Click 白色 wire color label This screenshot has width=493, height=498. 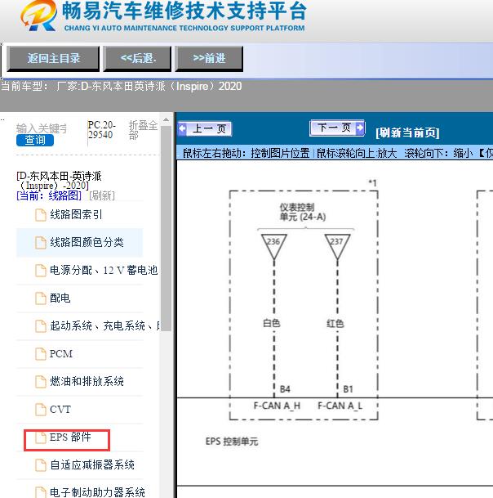[271, 323]
